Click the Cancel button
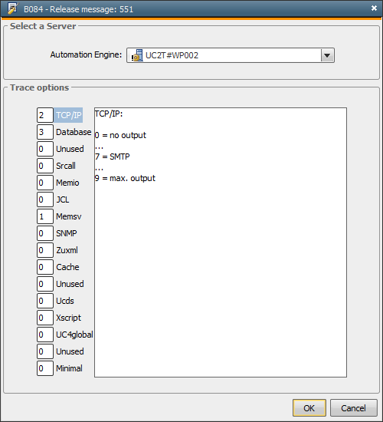 point(353,408)
